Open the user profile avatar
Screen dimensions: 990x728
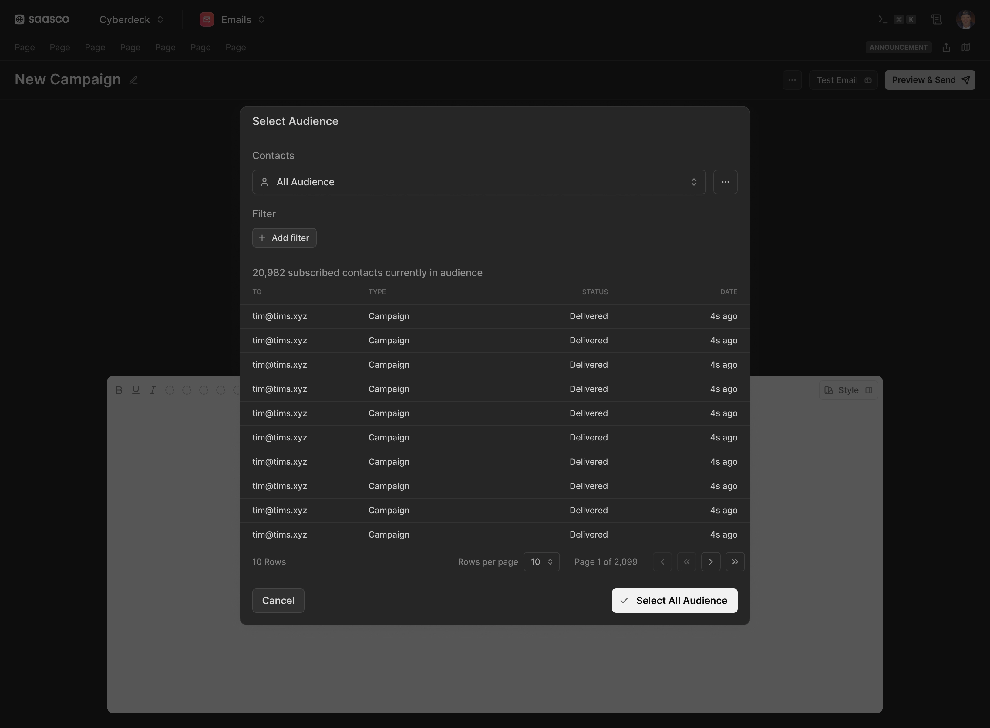point(965,19)
